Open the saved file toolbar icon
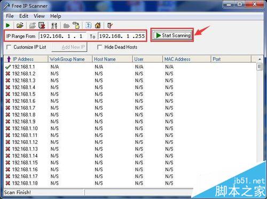Image resolution: width=267 pixels, height=199 pixels. point(20,26)
